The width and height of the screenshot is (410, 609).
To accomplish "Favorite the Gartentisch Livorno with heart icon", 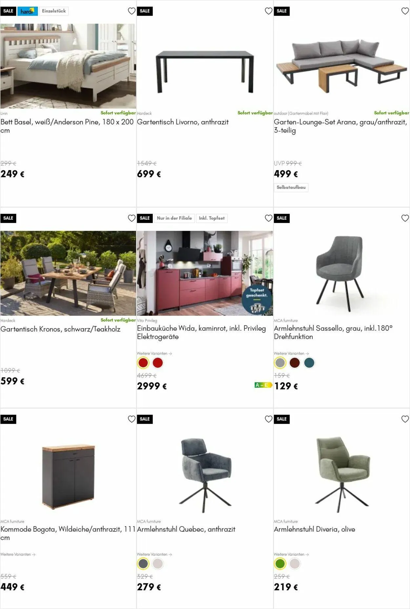I will pyautogui.click(x=268, y=11).
